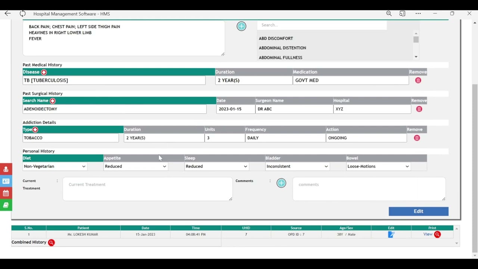Expand the Bladder dropdown showing Inconsistent

[x=297, y=166]
